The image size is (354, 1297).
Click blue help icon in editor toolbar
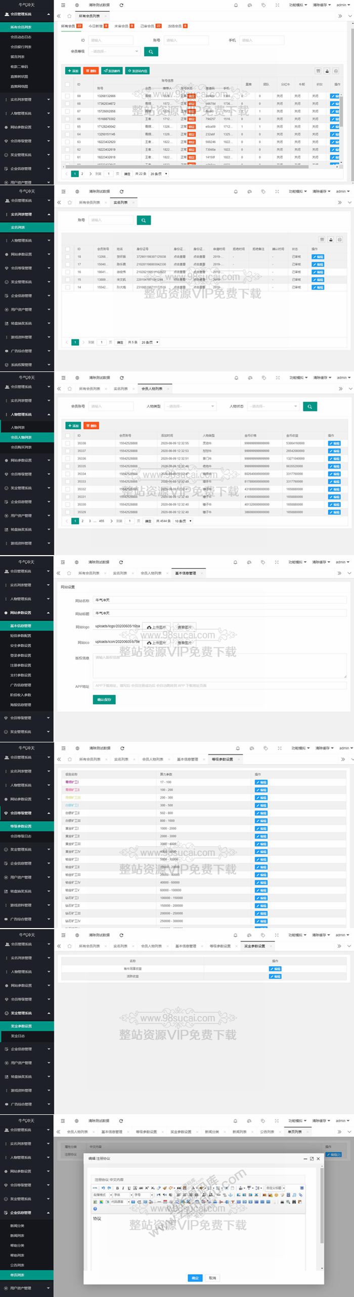[95, 1208]
